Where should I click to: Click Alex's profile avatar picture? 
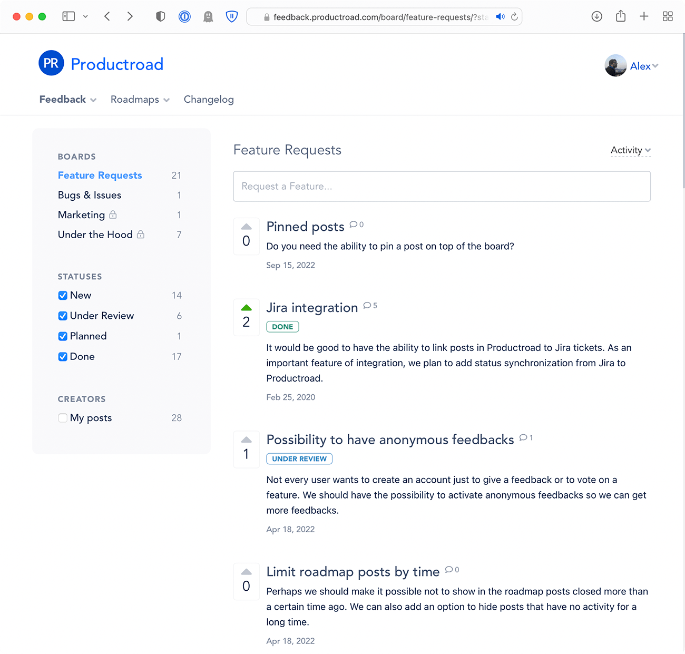[615, 66]
